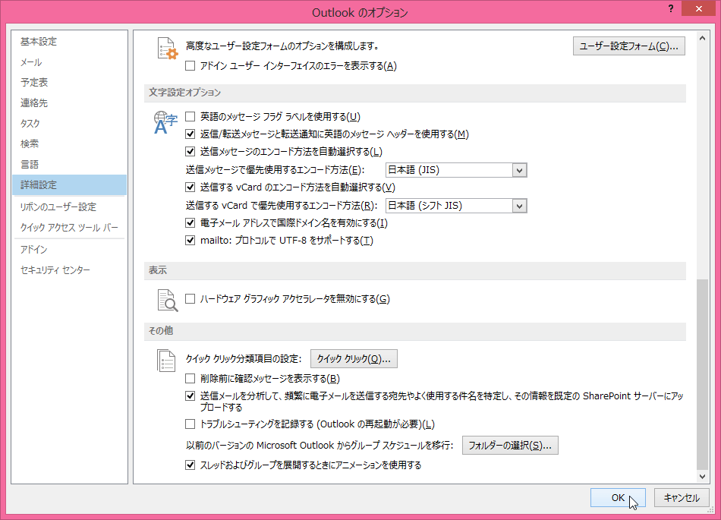Click the globe character settings icon
Viewport: 721px width, 520px height.
pyautogui.click(x=165, y=122)
